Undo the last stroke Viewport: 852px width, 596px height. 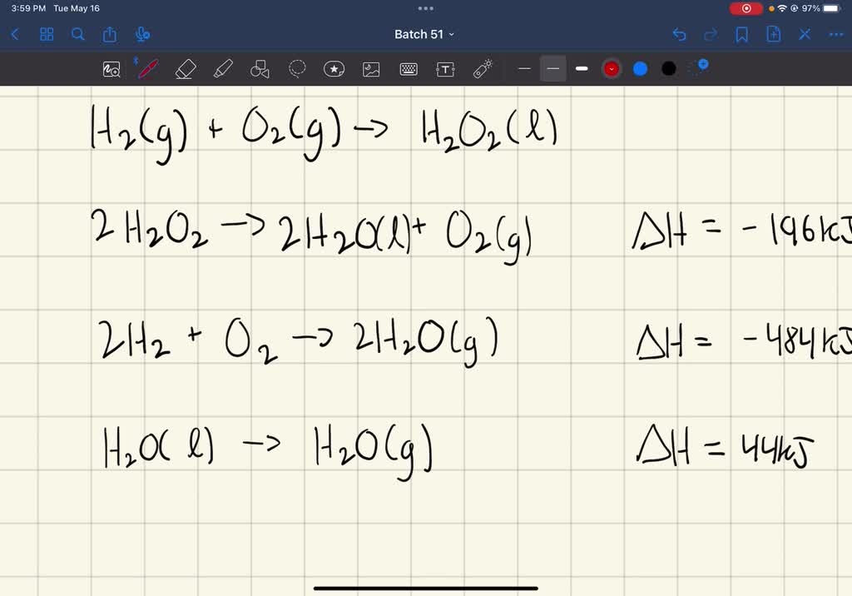point(679,34)
